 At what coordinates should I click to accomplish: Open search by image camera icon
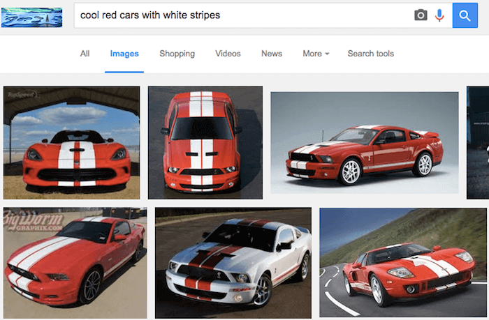point(421,15)
